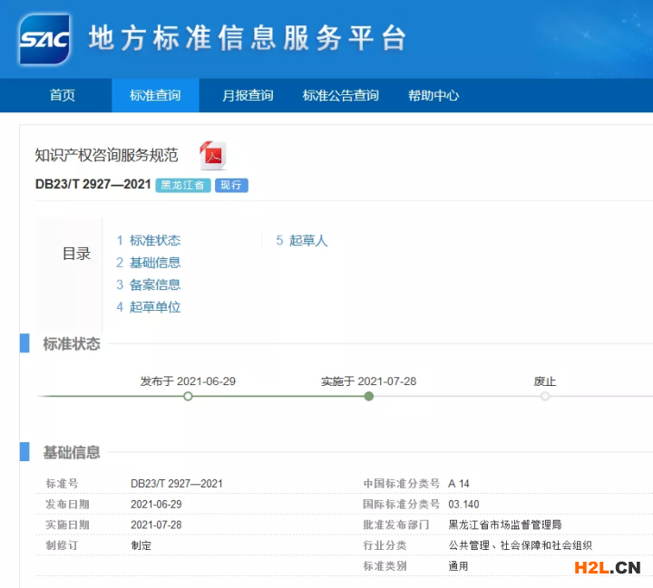The width and height of the screenshot is (653, 588).
Task: Jump to 1 标准状态 section
Action: click(148, 240)
